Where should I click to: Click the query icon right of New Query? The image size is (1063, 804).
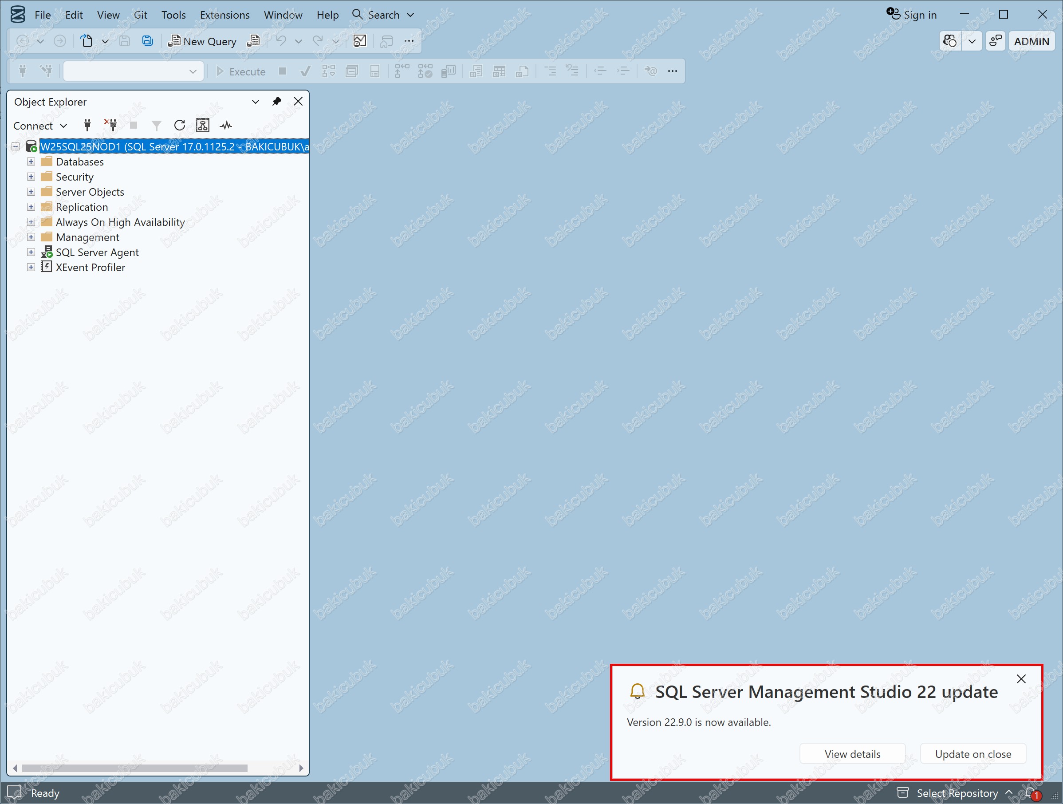(x=253, y=41)
